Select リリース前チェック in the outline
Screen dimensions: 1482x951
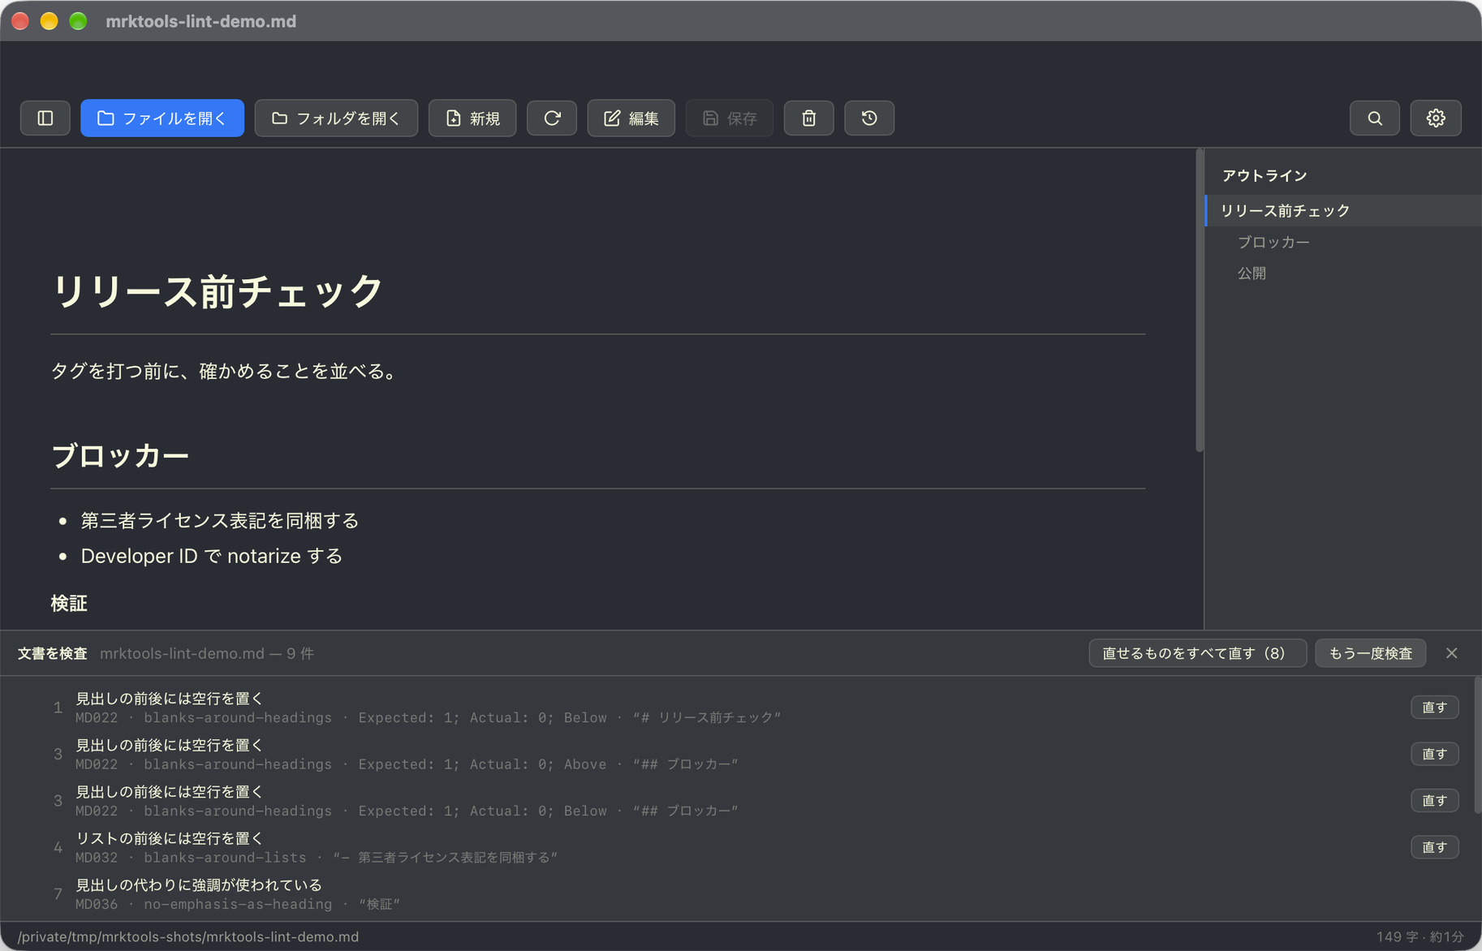[1343, 210]
